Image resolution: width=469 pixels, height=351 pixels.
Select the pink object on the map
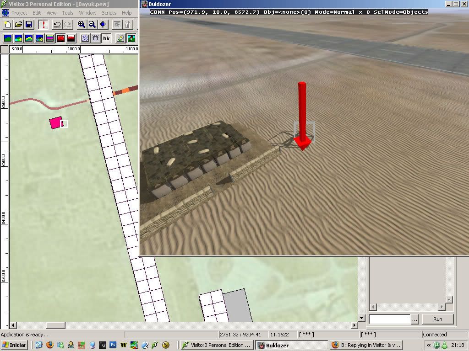click(x=55, y=122)
